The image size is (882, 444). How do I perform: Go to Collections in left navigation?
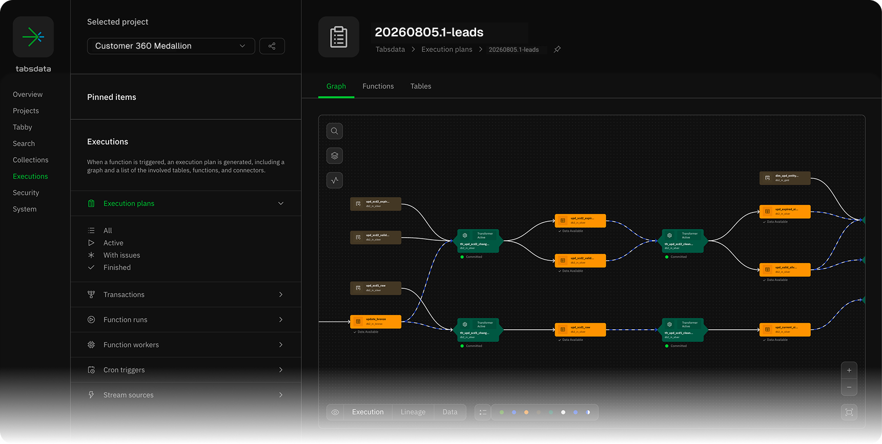click(31, 160)
